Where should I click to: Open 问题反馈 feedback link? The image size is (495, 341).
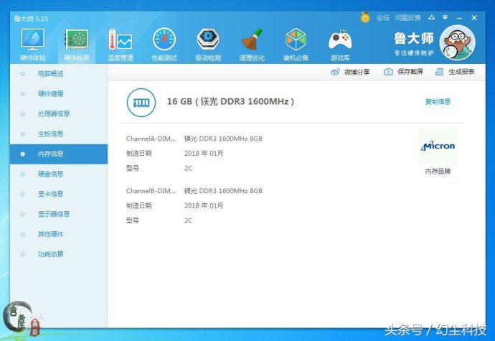407,18
